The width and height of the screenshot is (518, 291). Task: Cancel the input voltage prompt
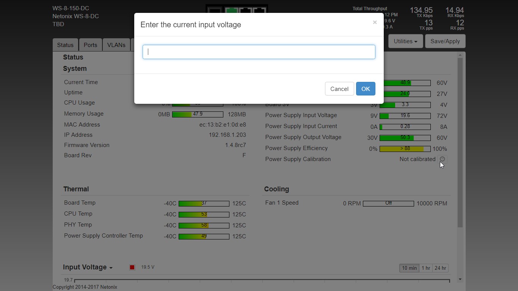coord(339,89)
